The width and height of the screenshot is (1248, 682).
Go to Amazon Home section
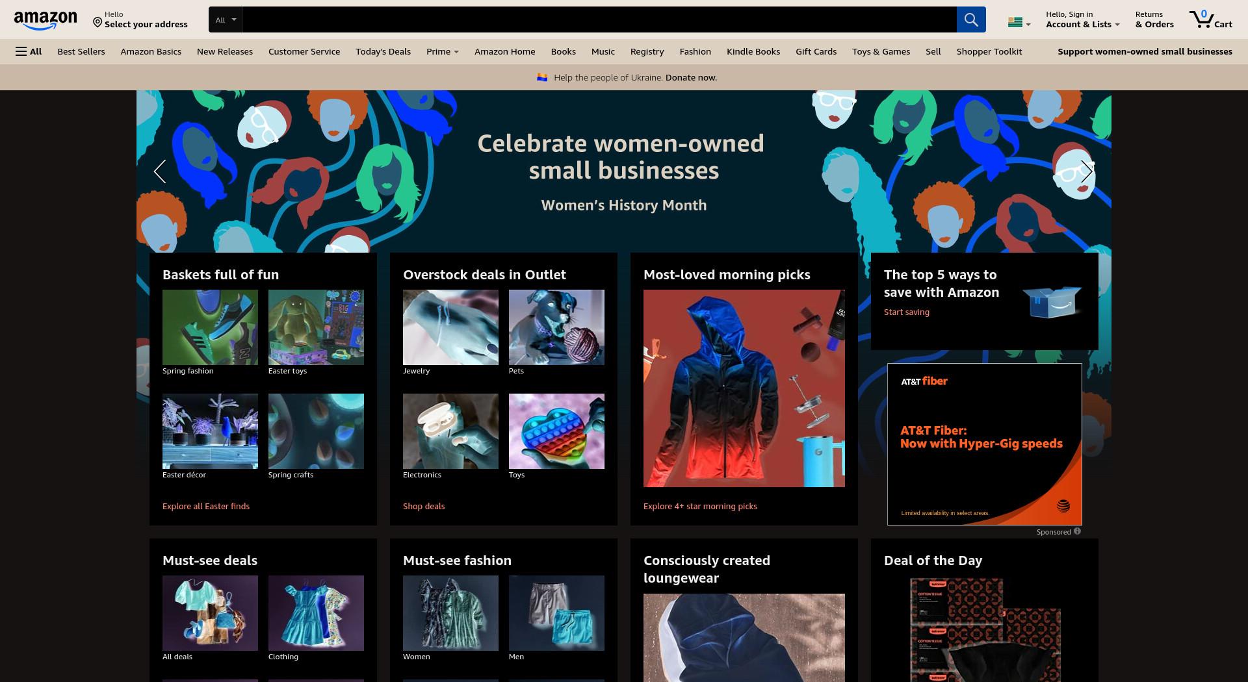coord(505,51)
